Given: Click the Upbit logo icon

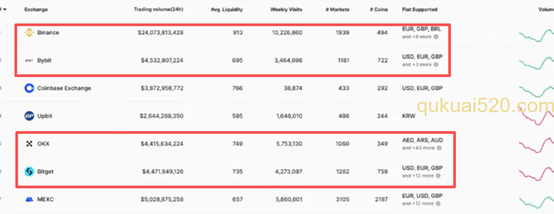Looking at the screenshot, I should coord(29,116).
